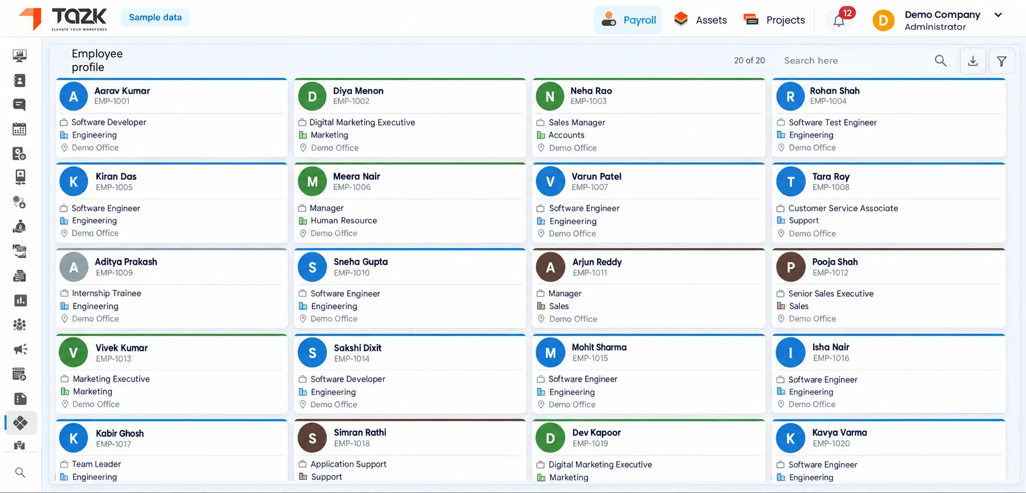The height and width of the screenshot is (493, 1026).
Task: Click Vivek Kumar's name
Action: (121, 348)
